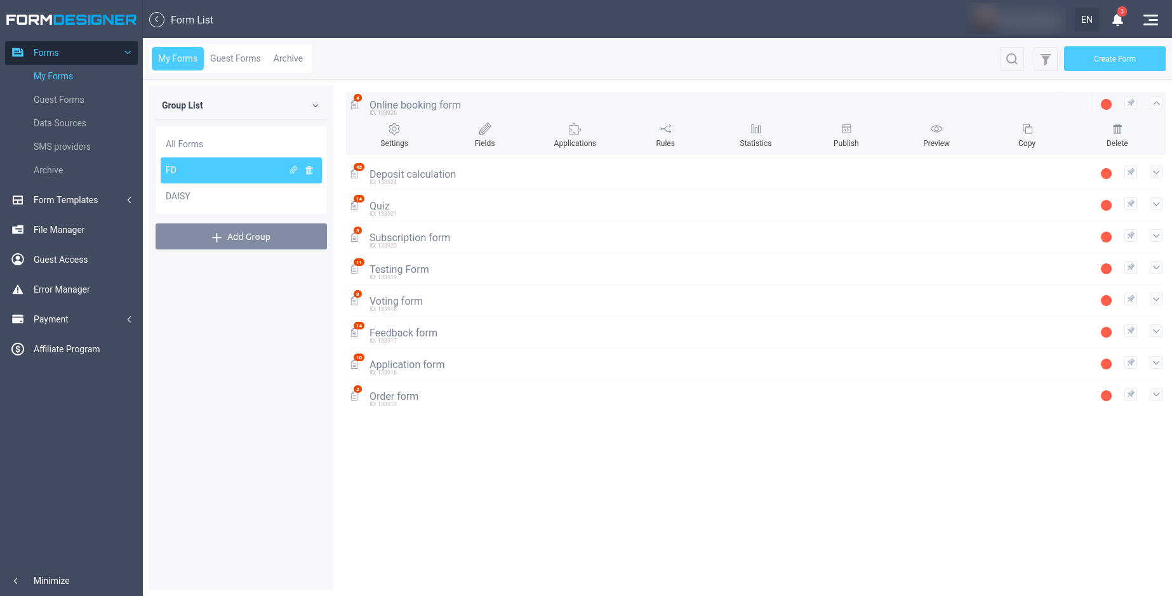Click the Create Form button

[1114, 58]
